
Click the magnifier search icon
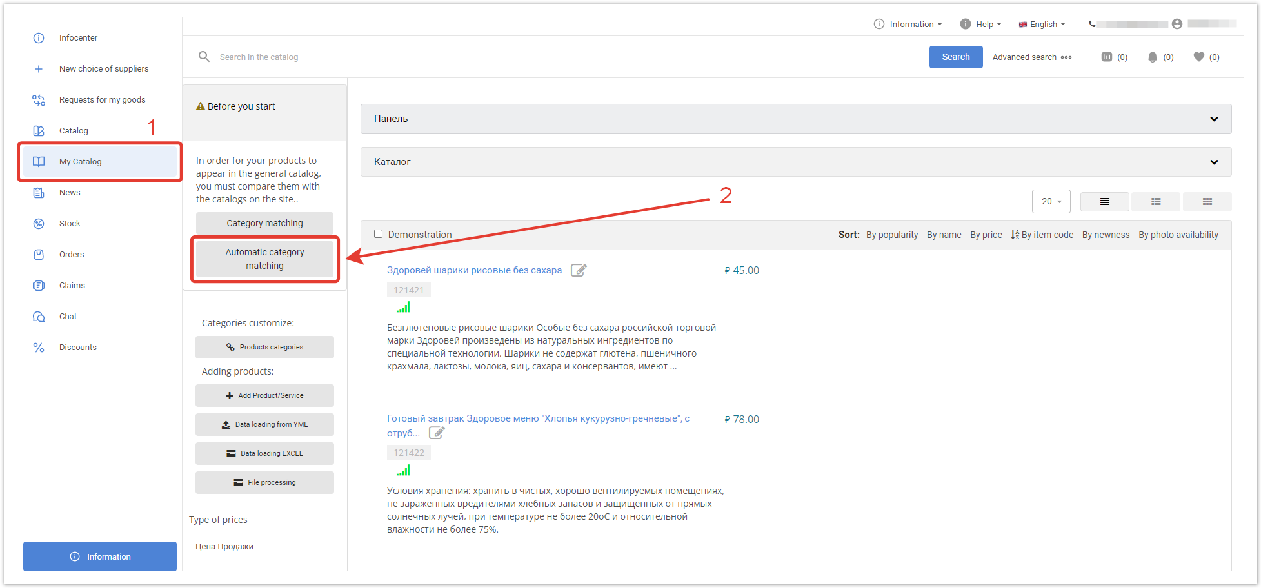(x=204, y=57)
